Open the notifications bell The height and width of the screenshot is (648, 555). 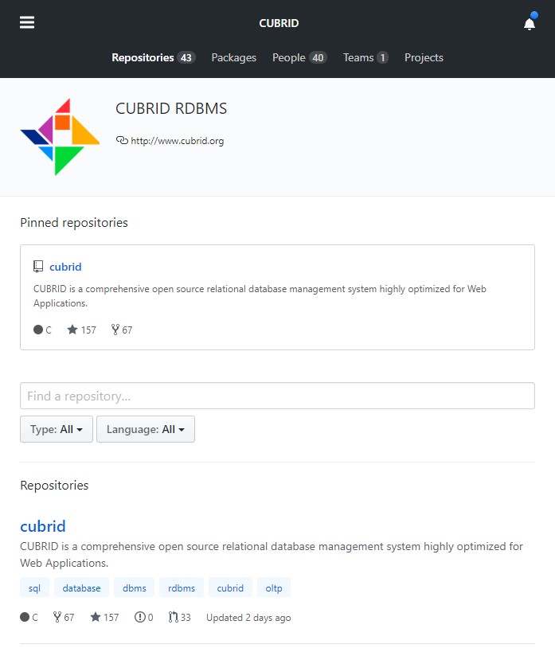(x=530, y=24)
